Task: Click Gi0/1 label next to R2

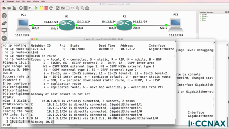Action: click(137, 28)
